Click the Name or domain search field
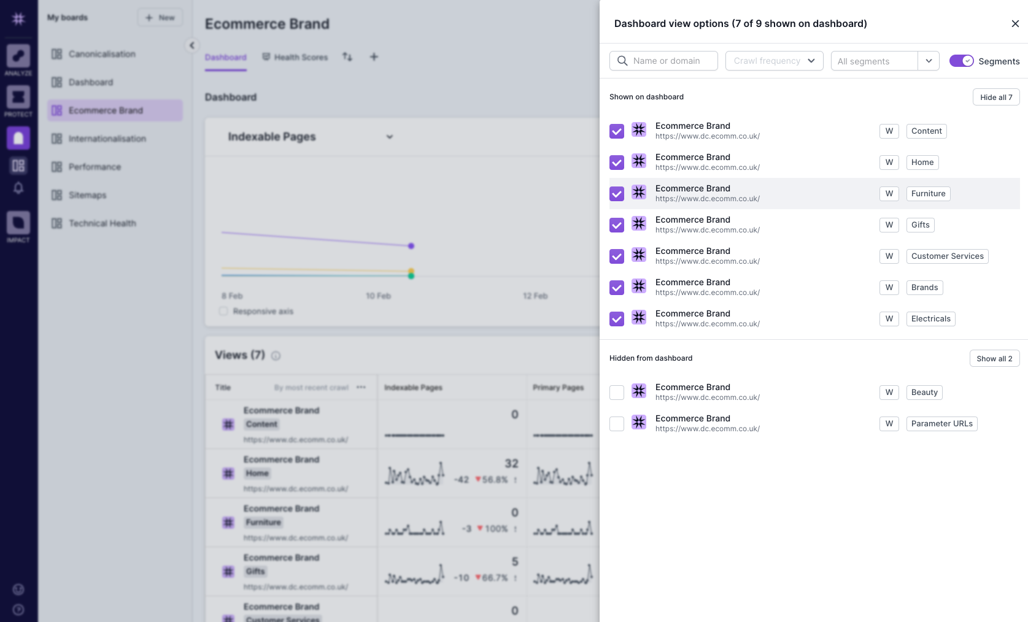Viewport: 1028px width, 622px height. coord(663,61)
